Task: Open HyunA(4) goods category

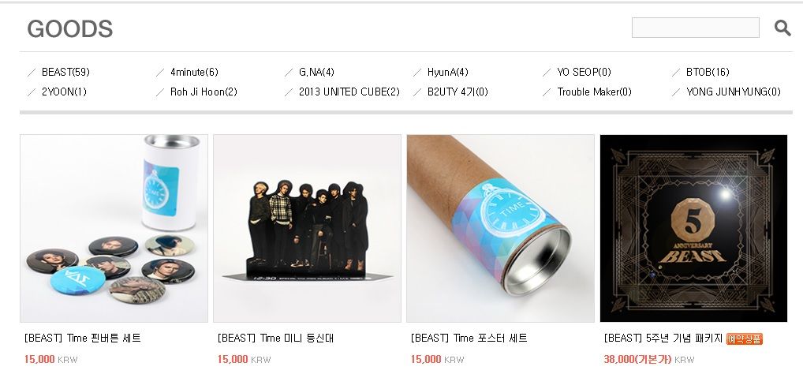Action: [x=447, y=72]
